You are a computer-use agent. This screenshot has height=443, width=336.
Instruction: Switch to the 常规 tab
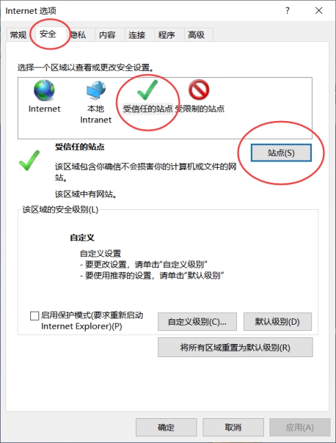19,35
